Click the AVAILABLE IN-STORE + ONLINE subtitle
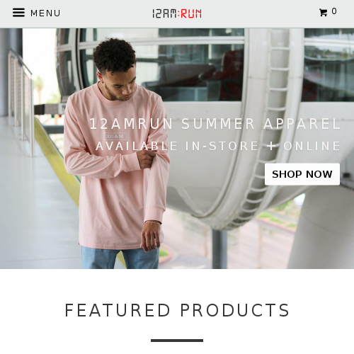Screen dimensions: 354x354 (218, 146)
